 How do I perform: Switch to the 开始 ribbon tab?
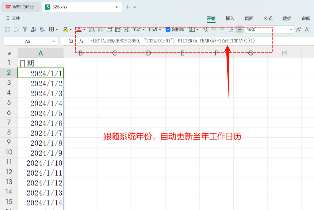(x=211, y=18)
